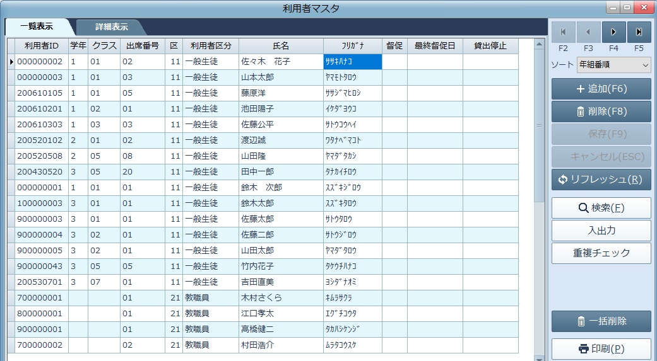Click the 入出力 button
The width and height of the screenshot is (657, 361).
[601, 231]
